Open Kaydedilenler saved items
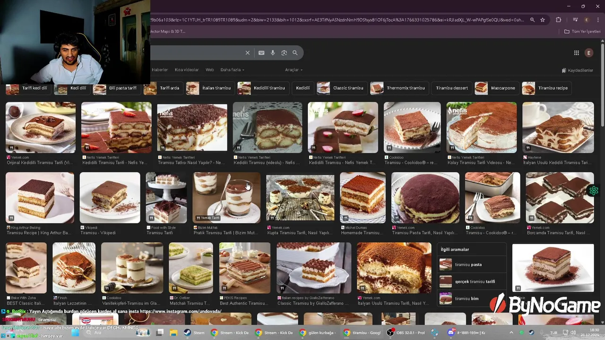Screen dimensions: 605x340 point(577,70)
